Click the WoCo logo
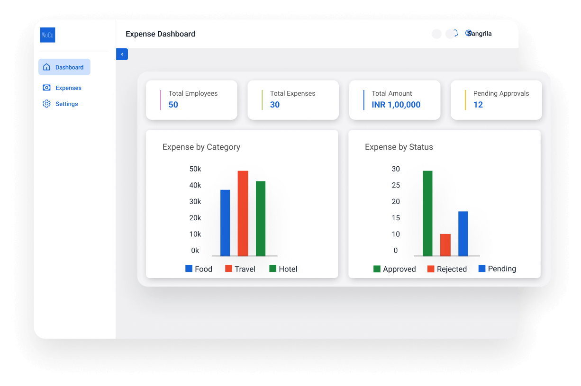The image size is (581, 386). [47, 35]
